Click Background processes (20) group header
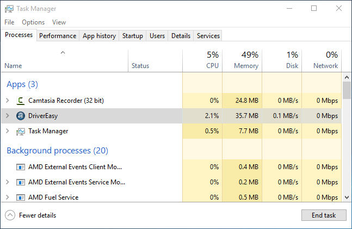The height and width of the screenshot is (229, 352). (58, 151)
